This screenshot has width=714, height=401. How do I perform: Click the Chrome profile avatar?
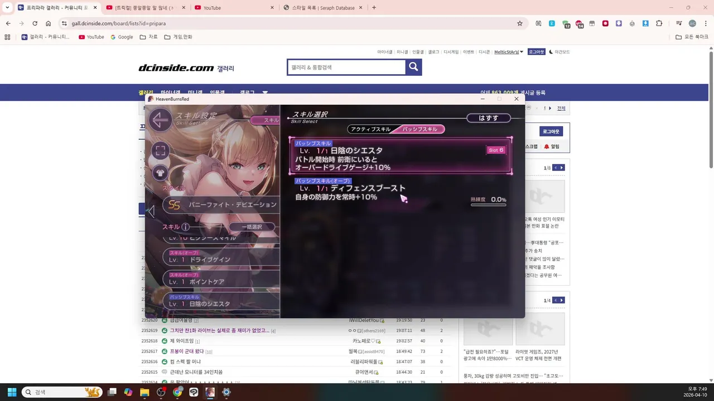click(692, 23)
